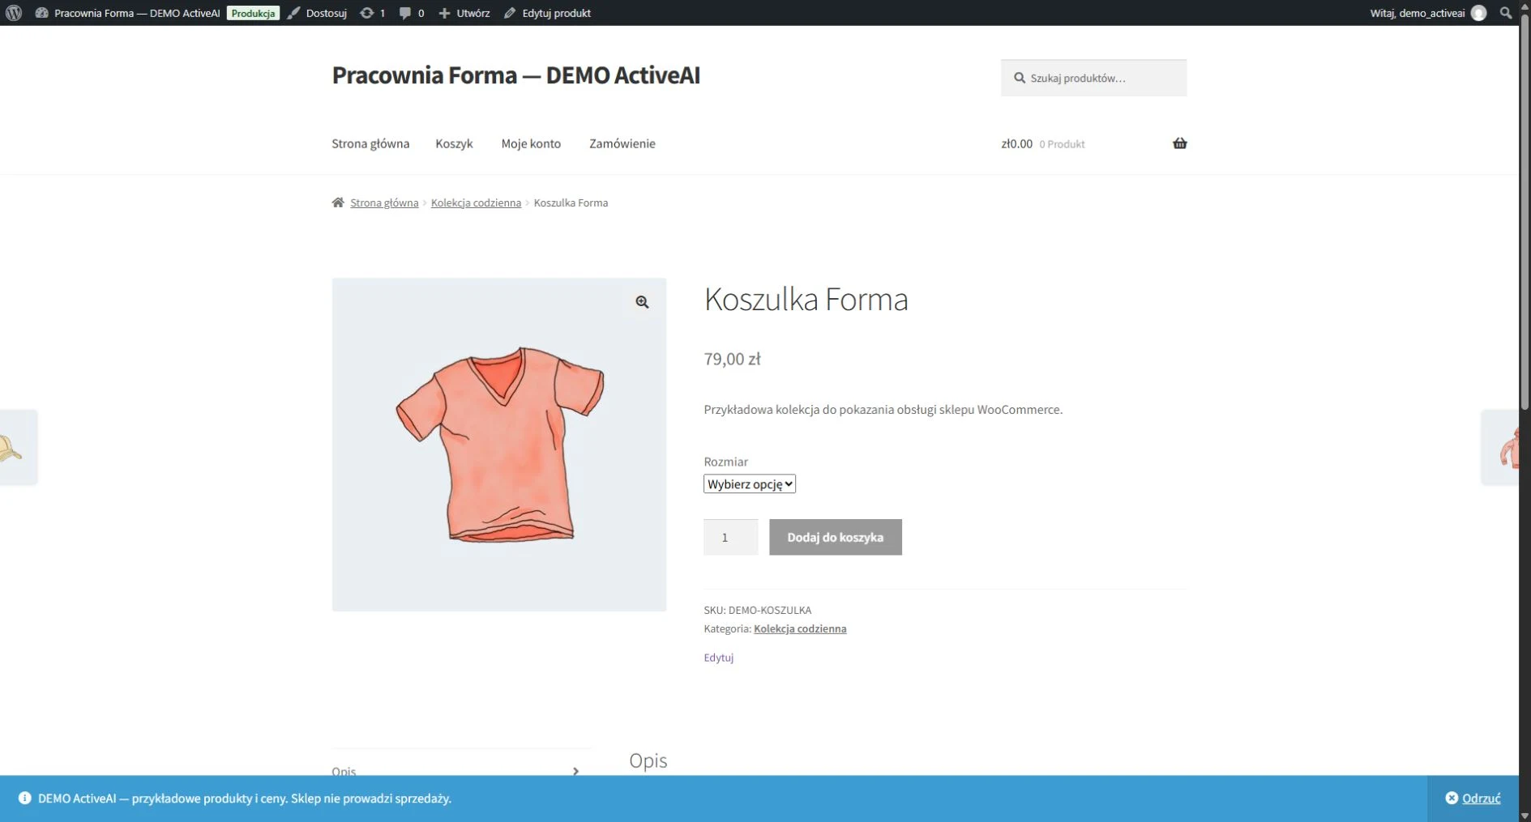The image size is (1531, 822).
Task: Open the previous product cap thumbnail
Action: tap(18, 447)
